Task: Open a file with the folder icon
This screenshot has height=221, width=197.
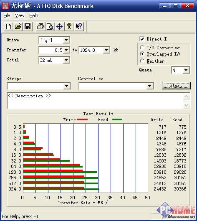Action: pyautogui.click(x=18, y=26)
